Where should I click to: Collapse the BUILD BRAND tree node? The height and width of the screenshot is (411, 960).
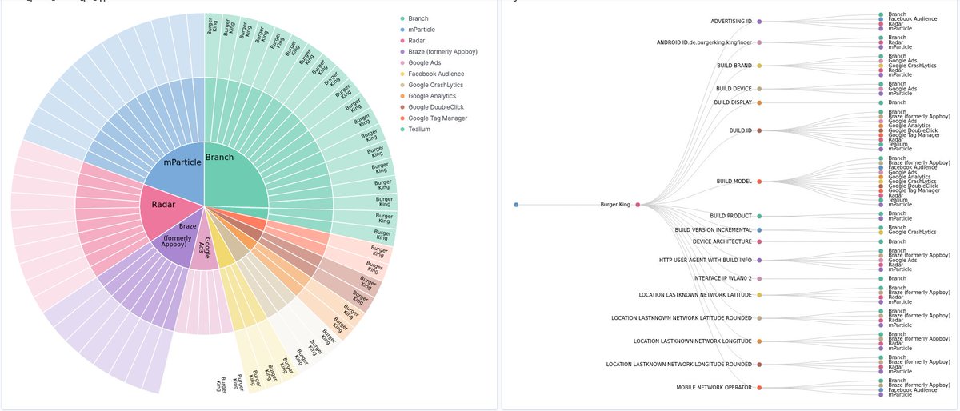coord(759,66)
